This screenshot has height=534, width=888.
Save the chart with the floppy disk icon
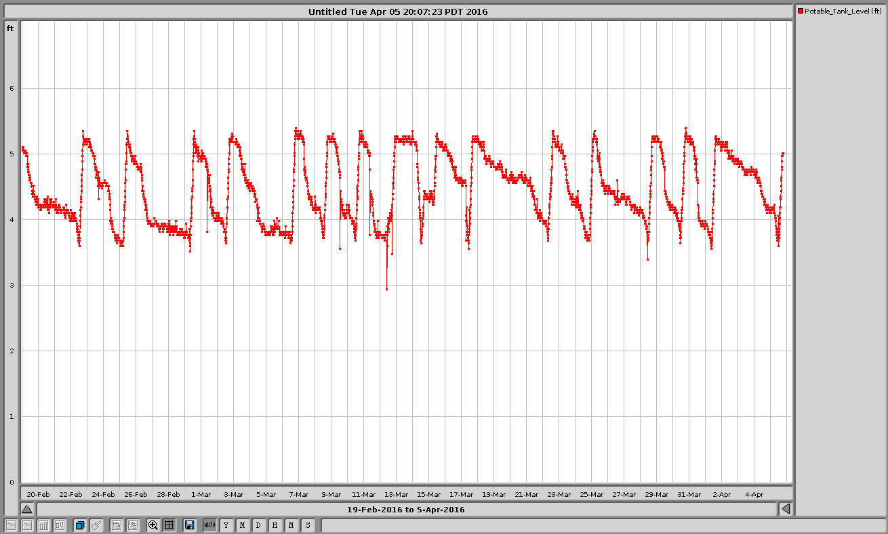[190, 525]
